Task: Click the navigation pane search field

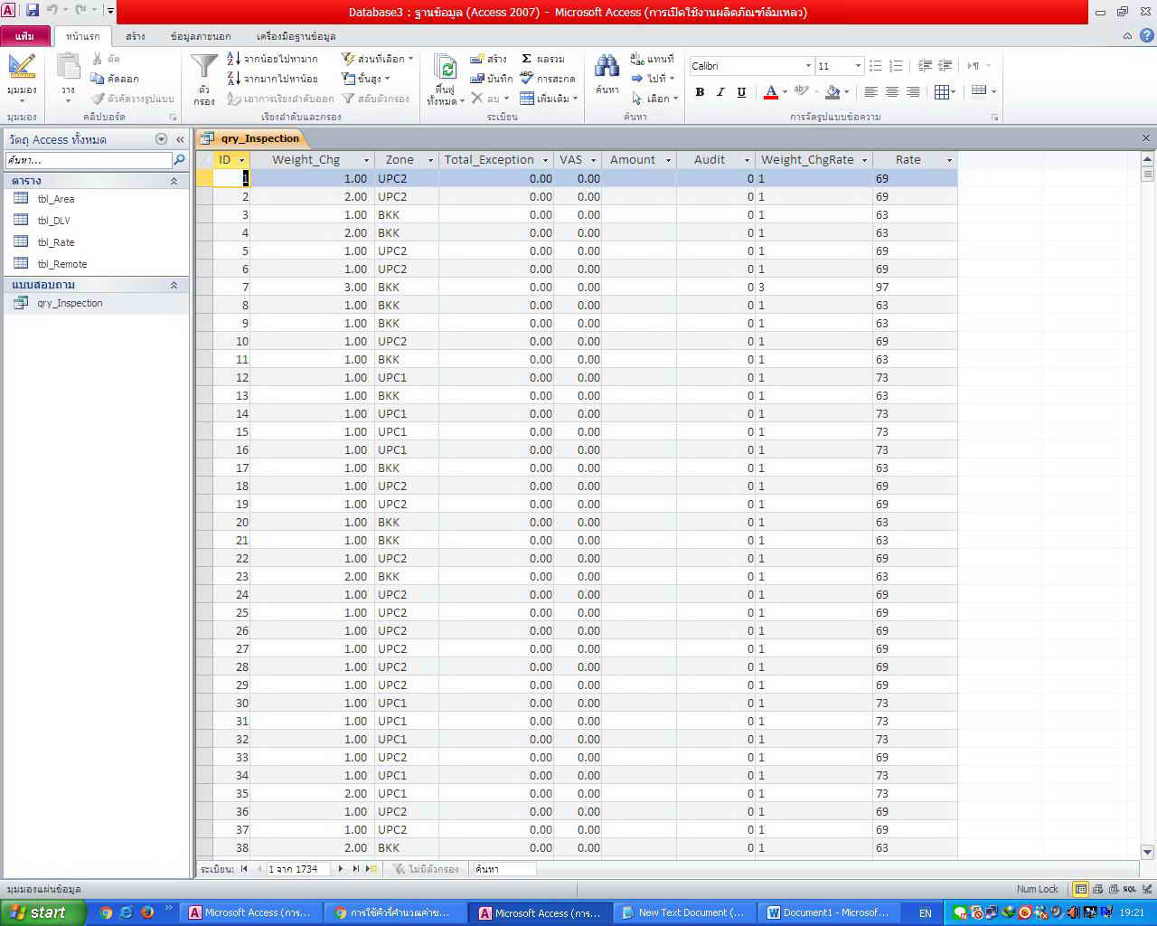Action: pyautogui.click(x=89, y=160)
